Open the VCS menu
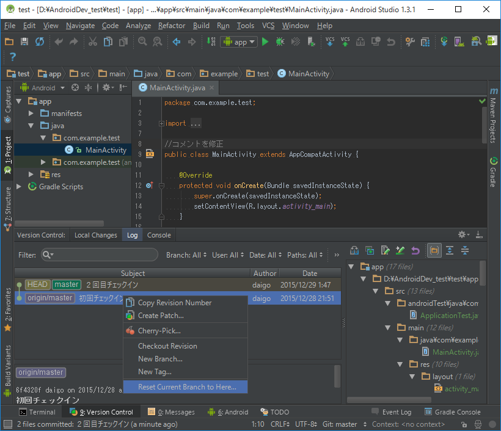This screenshot has height=431, width=501. tap(268, 26)
